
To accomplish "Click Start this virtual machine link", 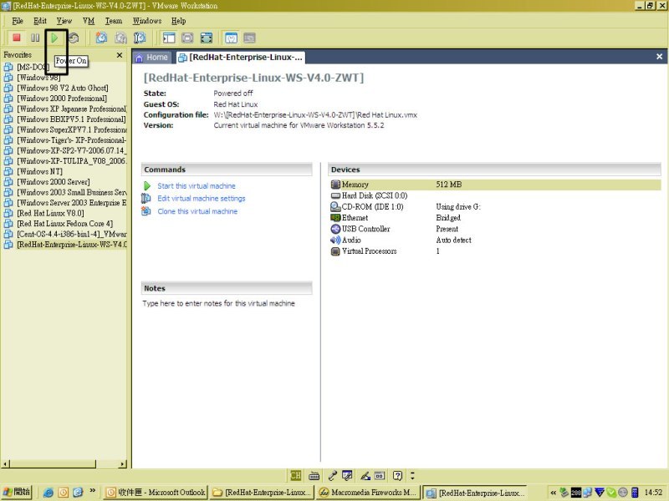I will 197,186.
